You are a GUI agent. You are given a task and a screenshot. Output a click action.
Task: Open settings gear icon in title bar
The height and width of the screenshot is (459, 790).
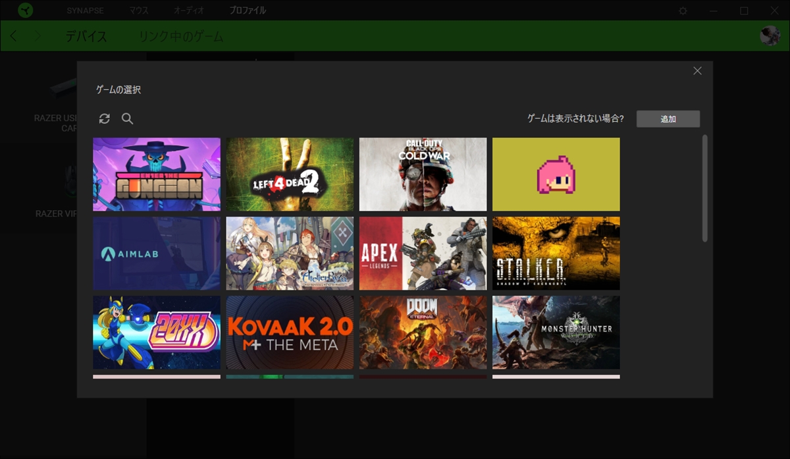click(683, 11)
